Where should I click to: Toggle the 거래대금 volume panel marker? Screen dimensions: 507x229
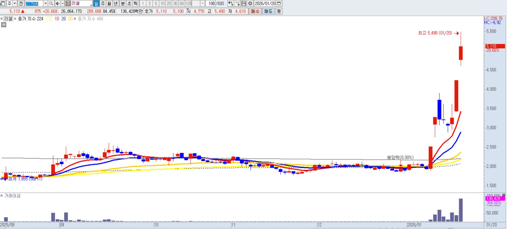pyautogui.click(x=2, y=196)
